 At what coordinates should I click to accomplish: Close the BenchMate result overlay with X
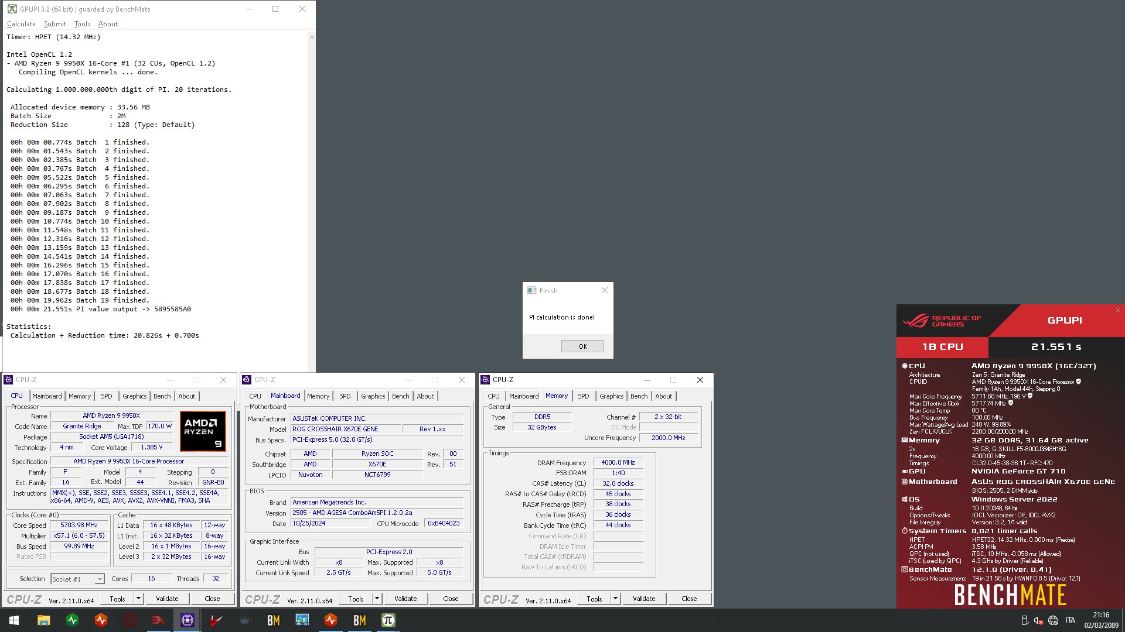click(1117, 310)
